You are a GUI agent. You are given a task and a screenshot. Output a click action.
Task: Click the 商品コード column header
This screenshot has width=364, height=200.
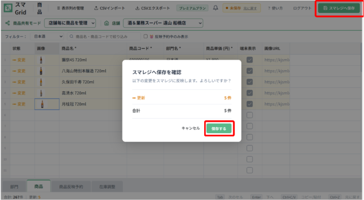(x=145, y=48)
